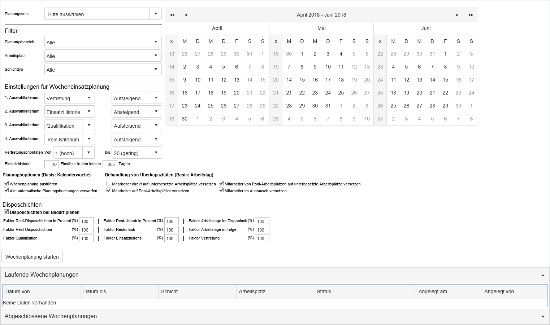
Task: Open the Schichttyp filter dropdown
Action: [103, 69]
